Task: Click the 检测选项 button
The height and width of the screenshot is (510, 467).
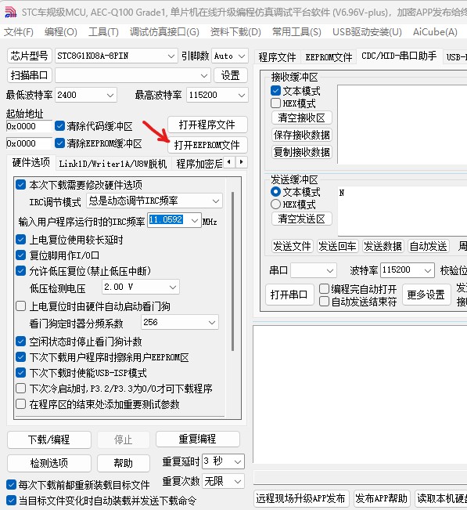Action: click(x=49, y=463)
